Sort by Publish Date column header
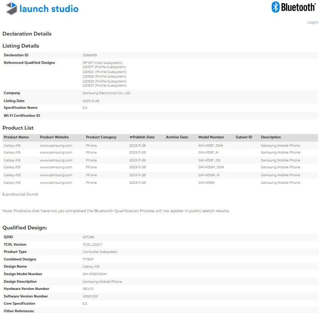This screenshot has width=319, height=313. coord(144,137)
